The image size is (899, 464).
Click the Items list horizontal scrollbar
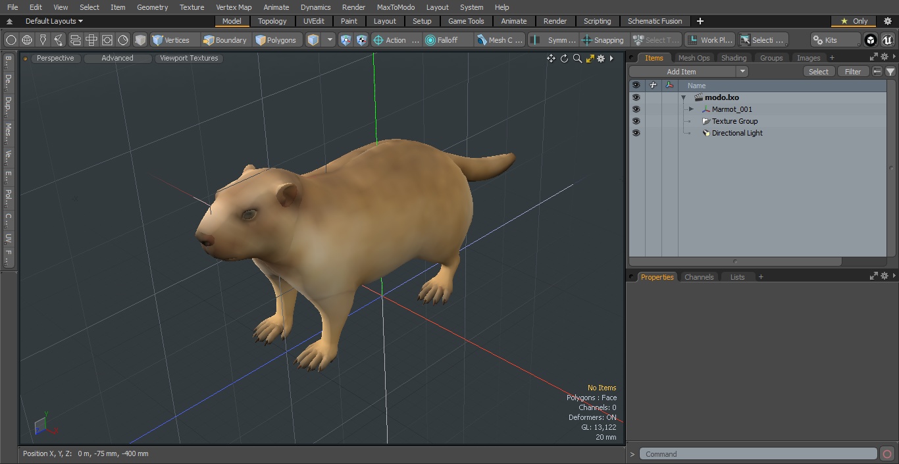click(735, 261)
